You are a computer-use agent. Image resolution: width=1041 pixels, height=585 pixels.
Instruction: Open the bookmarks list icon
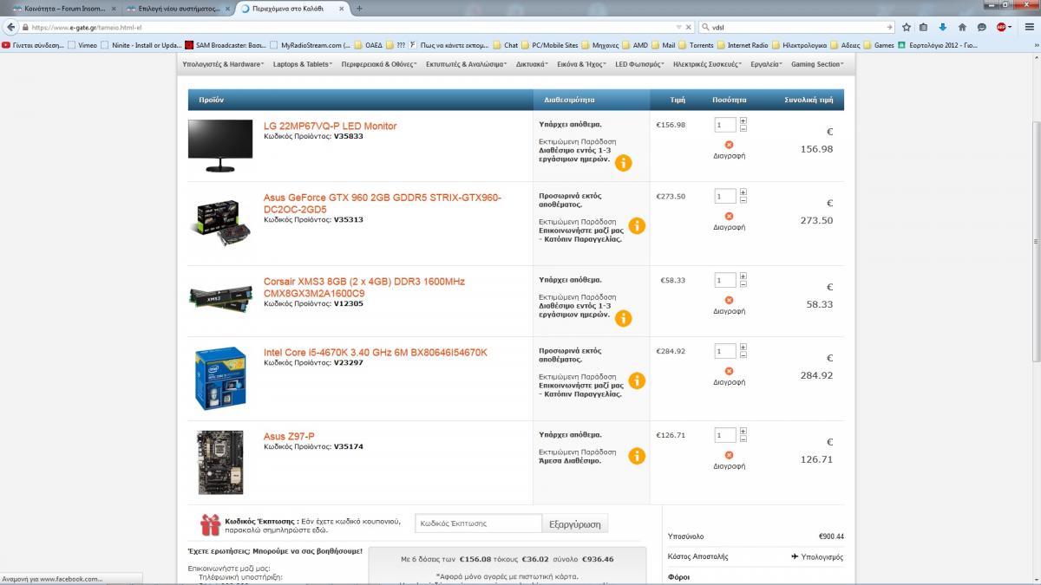coord(924,27)
